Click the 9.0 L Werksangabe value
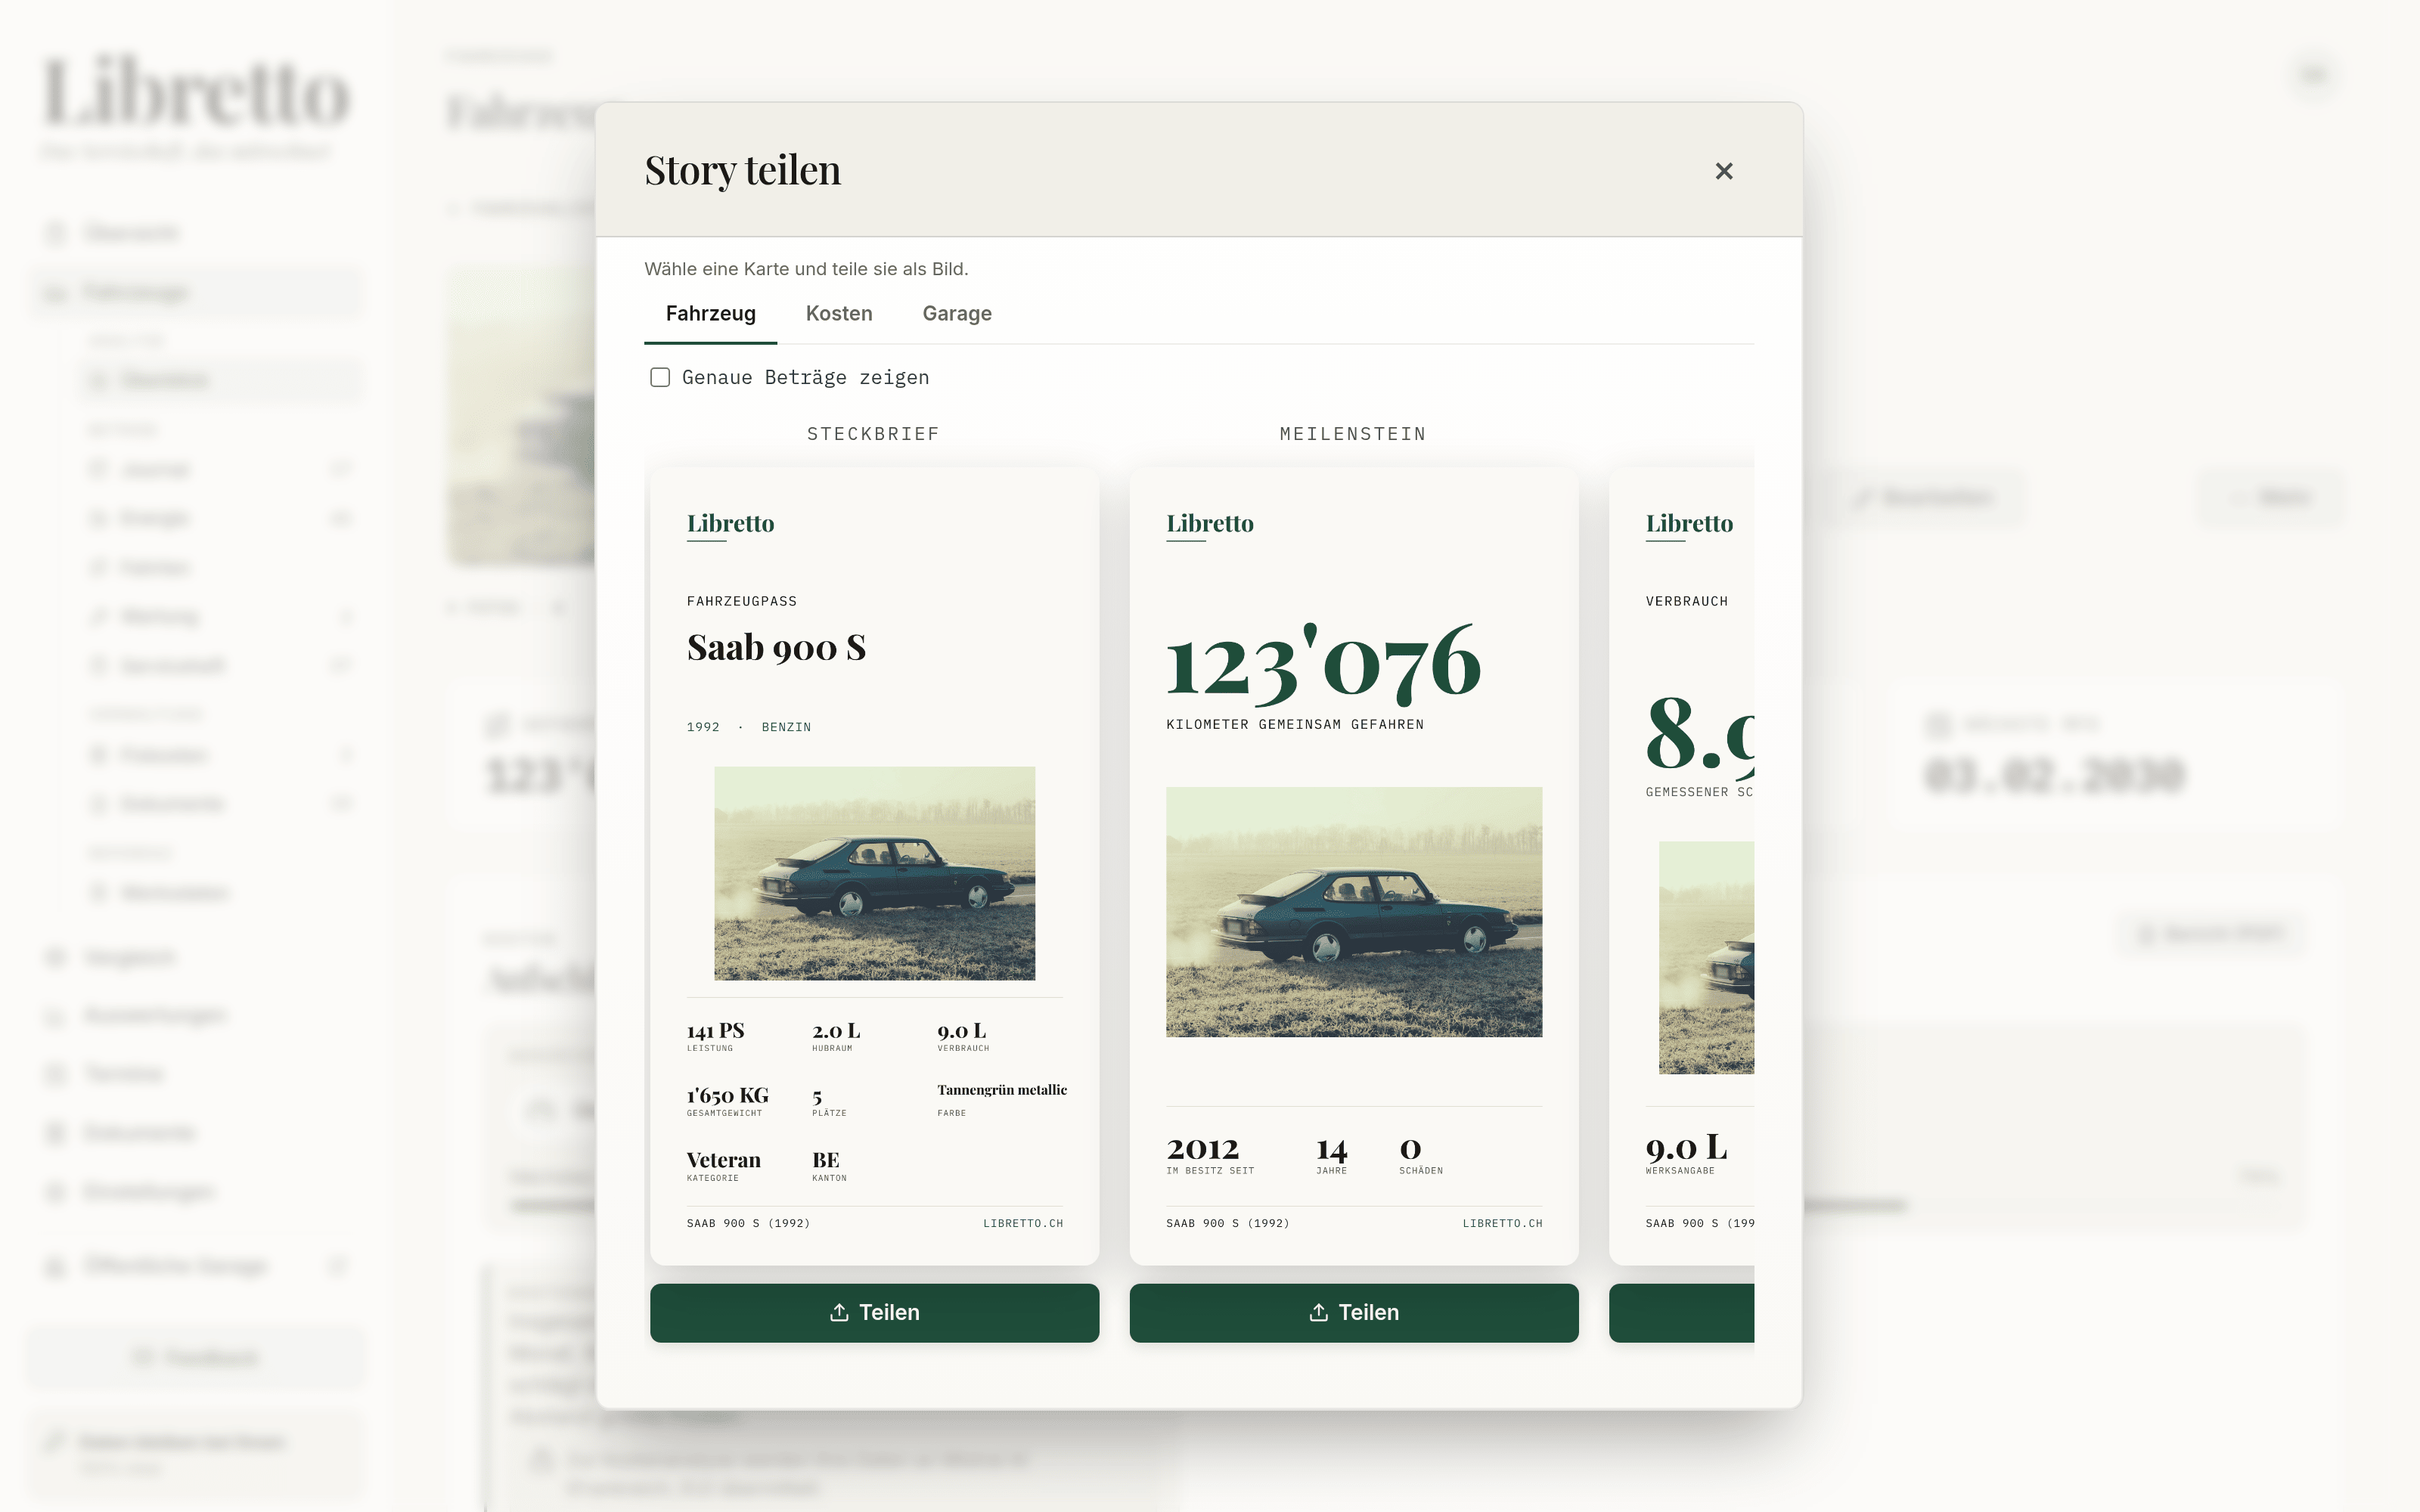The width and height of the screenshot is (2420, 1512). click(x=1686, y=1148)
